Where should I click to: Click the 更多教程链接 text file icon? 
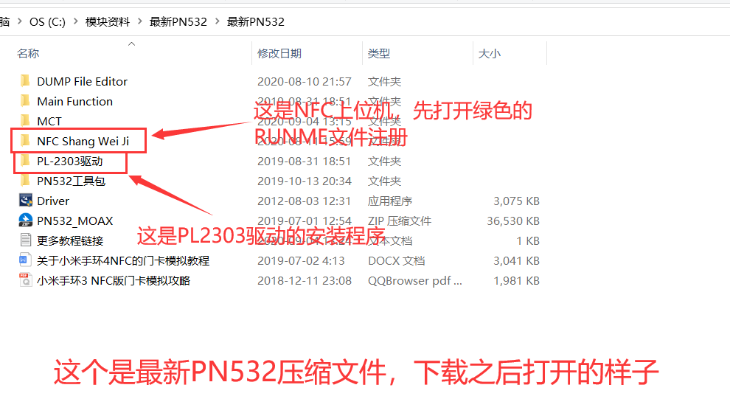26,240
